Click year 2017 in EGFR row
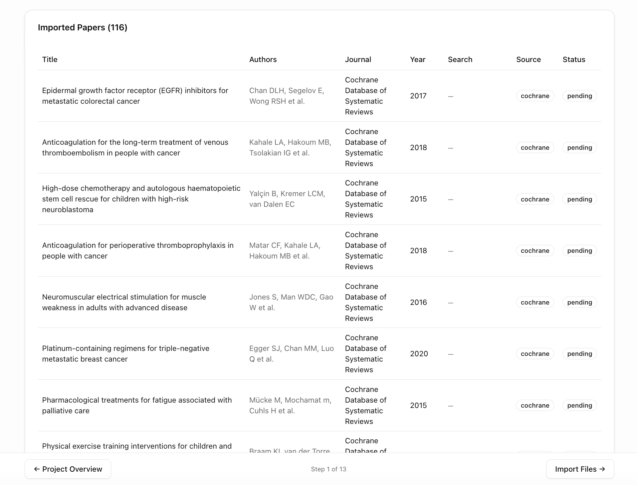Viewport: 637px width, 485px height. coord(418,96)
